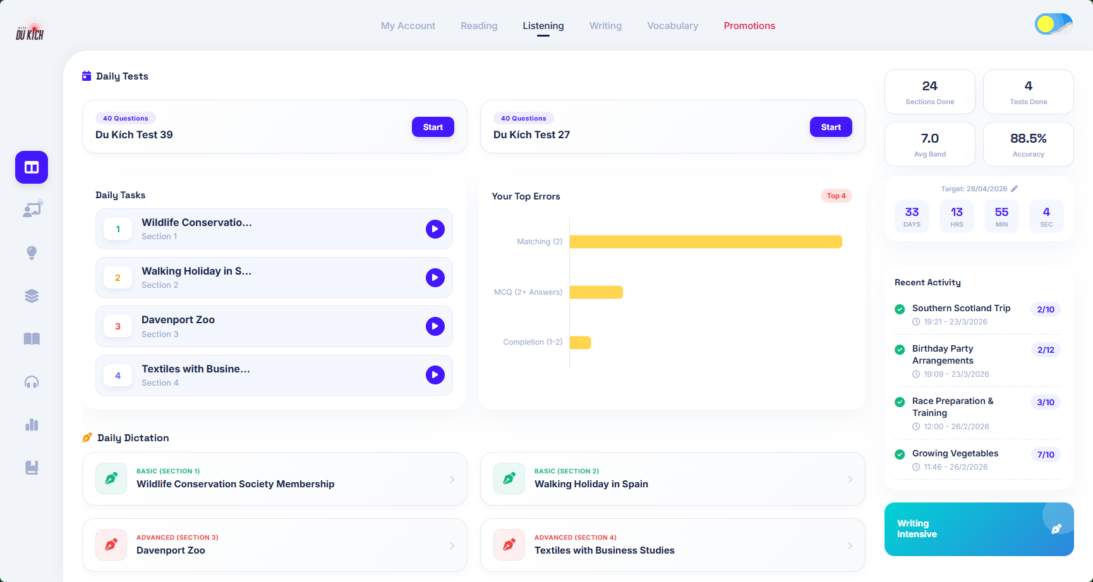Edit target date with pencil icon
Image resolution: width=1093 pixels, height=582 pixels.
point(1015,189)
